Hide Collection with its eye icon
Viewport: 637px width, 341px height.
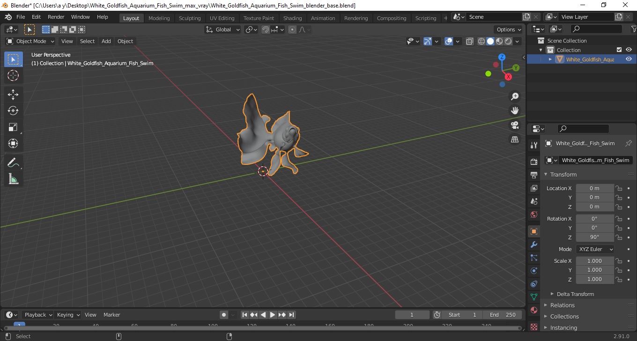pos(629,50)
